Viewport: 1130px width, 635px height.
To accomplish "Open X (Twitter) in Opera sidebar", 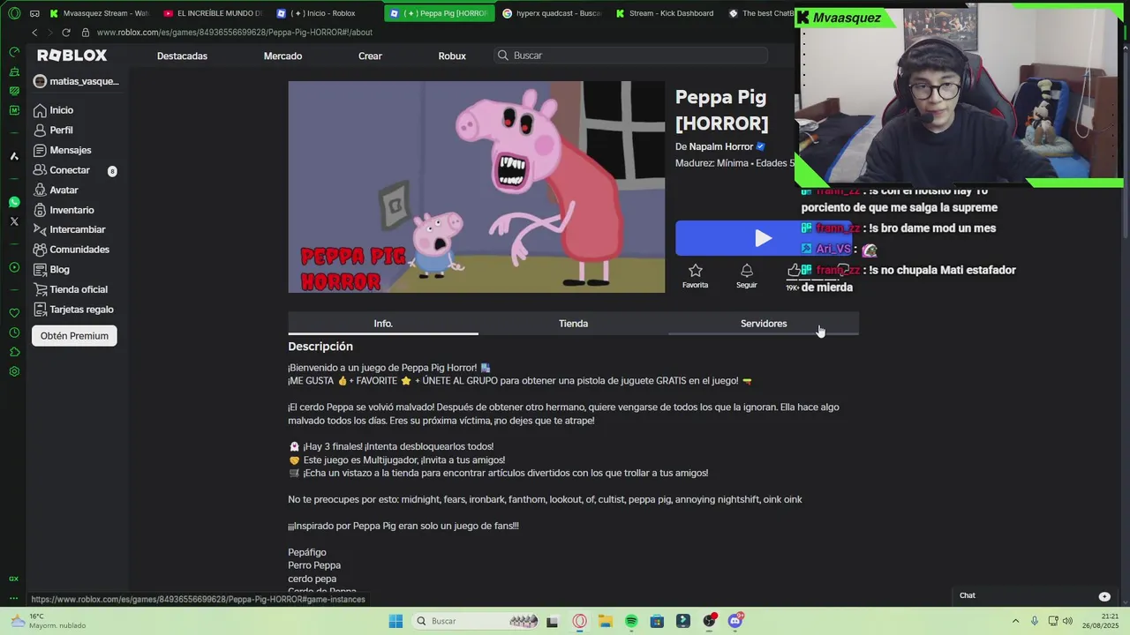I will click(x=14, y=221).
